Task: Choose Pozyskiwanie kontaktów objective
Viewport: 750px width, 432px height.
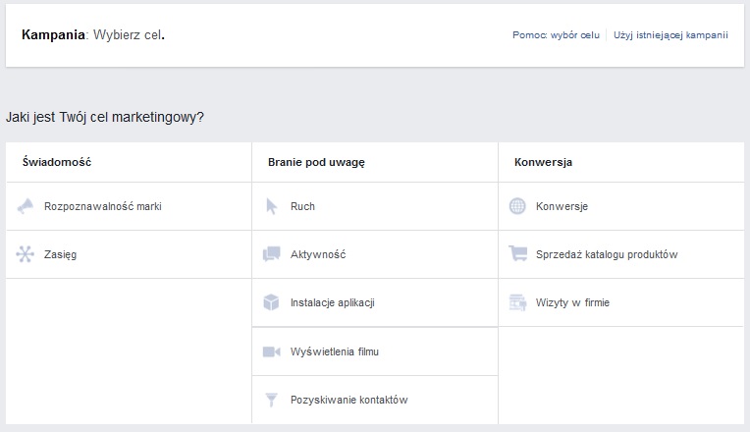Action: 348,400
